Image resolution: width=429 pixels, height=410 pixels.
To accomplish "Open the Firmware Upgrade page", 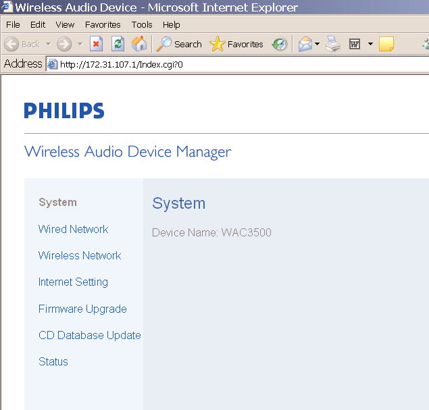I will pyautogui.click(x=82, y=309).
